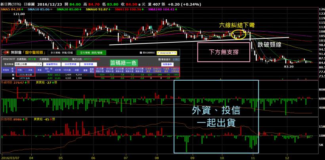
Task: Click the green B marker on price chart
Action: click(151, 27)
